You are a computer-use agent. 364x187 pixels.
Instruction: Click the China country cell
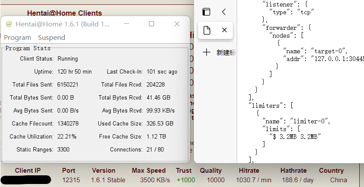339,180
